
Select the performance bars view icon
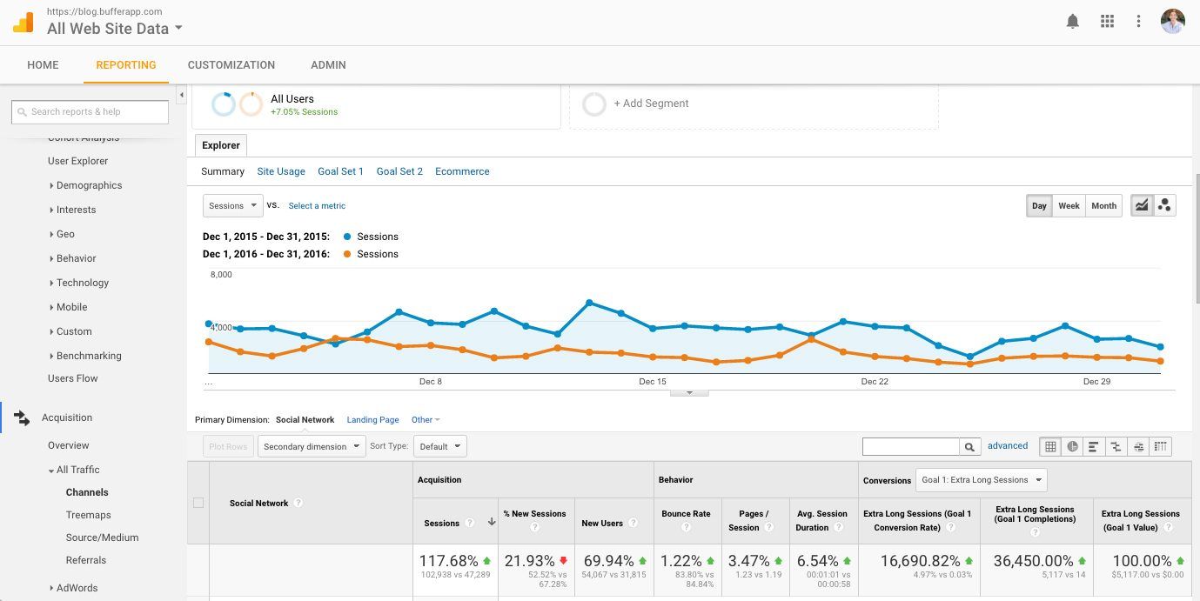click(1094, 446)
